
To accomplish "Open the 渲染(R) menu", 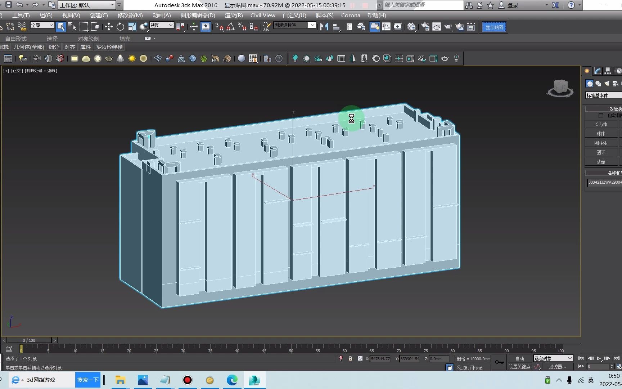I will coord(234,15).
